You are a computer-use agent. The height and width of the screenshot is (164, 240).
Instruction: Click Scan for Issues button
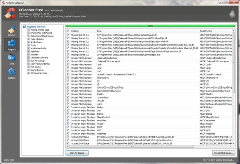(x=77, y=153)
